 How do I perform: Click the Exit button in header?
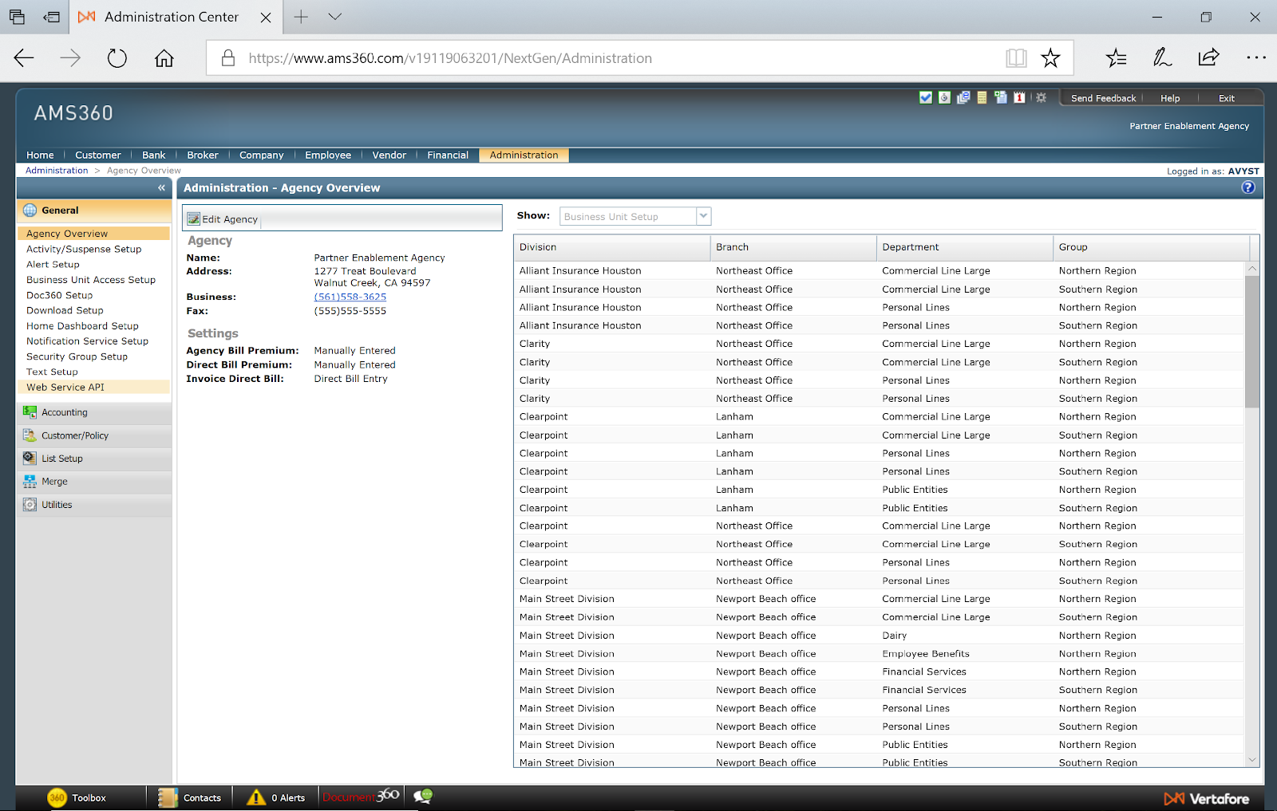(x=1227, y=98)
